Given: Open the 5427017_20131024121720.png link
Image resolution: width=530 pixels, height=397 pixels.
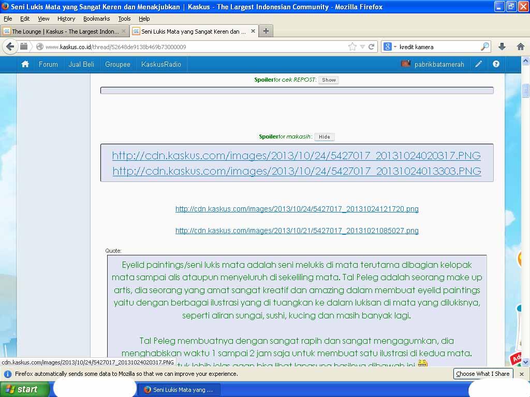Looking at the screenshot, I should click(297, 209).
